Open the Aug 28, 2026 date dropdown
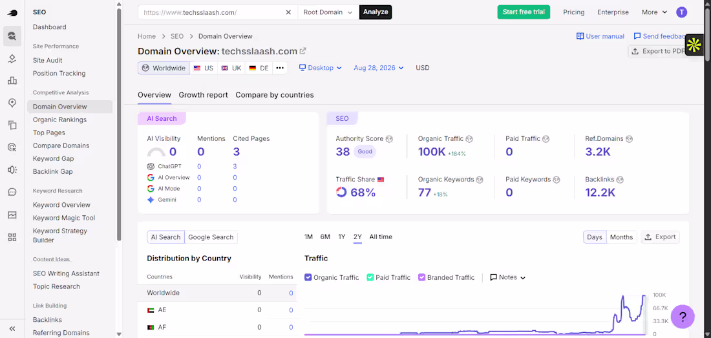711x338 pixels. pyautogui.click(x=379, y=68)
